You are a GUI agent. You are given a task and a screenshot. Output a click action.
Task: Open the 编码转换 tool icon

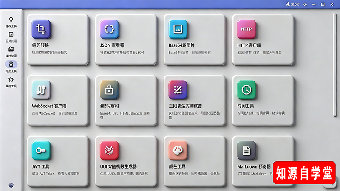coord(41,29)
